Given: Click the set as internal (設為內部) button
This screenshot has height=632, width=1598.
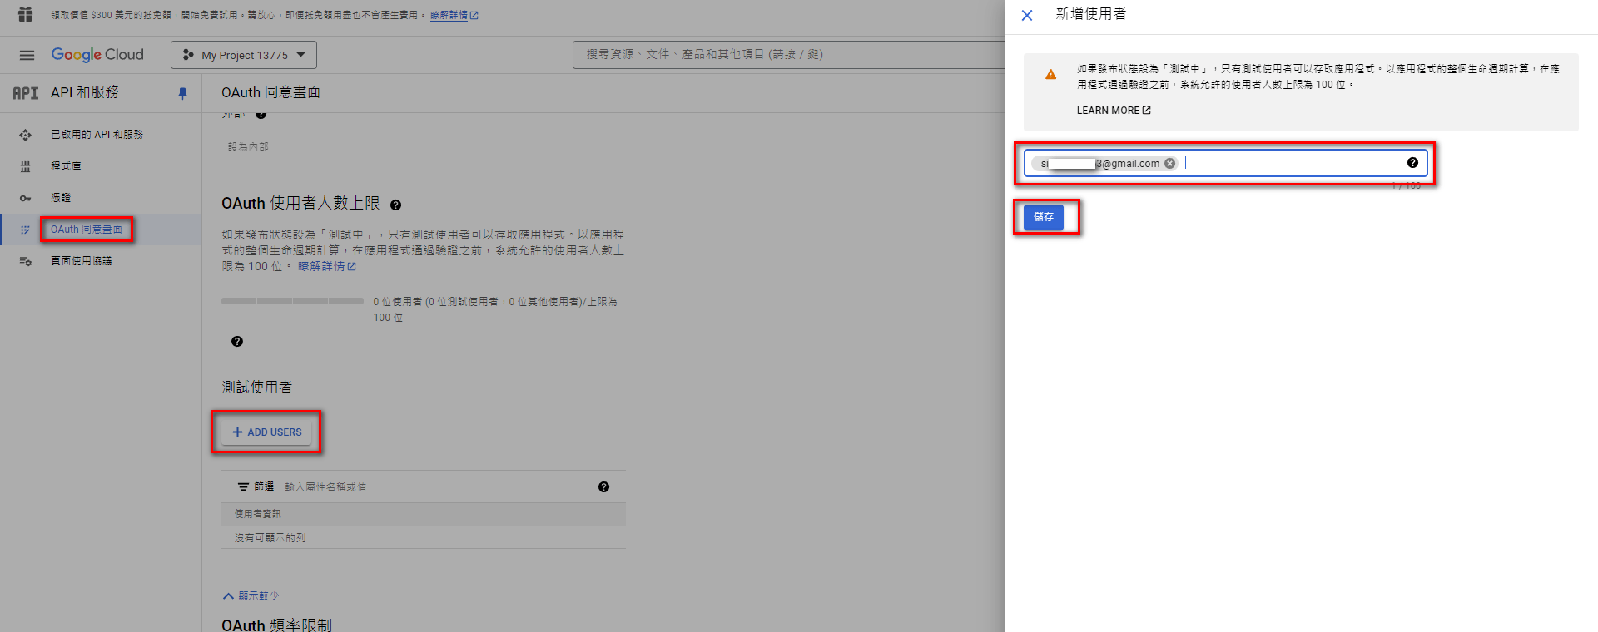Looking at the screenshot, I should point(249,147).
